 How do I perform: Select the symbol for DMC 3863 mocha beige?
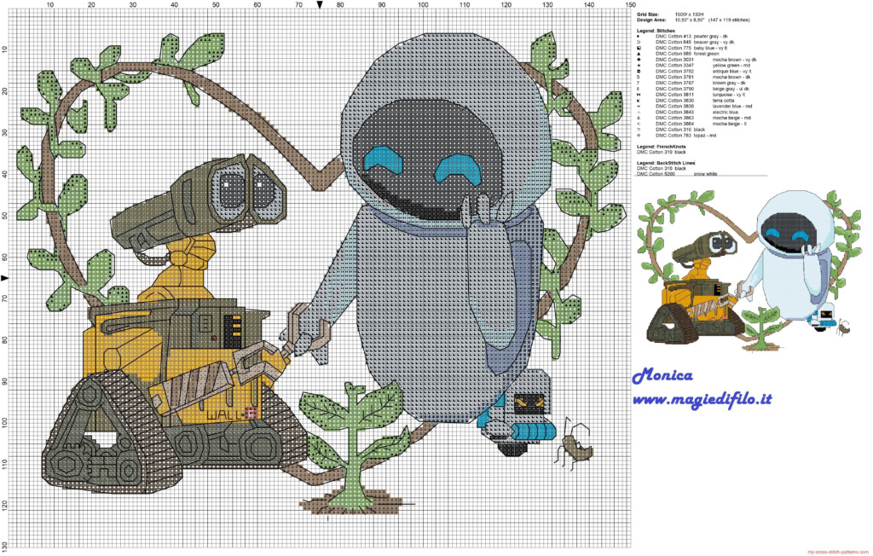[x=639, y=119]
